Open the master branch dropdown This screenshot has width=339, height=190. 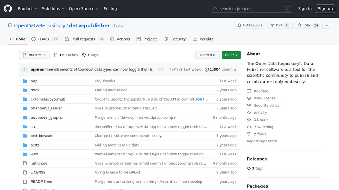pyautogui.click(x=34, y=55)
